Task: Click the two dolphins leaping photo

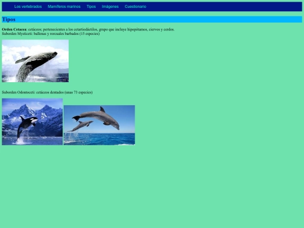Action: click(x=99, y=125)
